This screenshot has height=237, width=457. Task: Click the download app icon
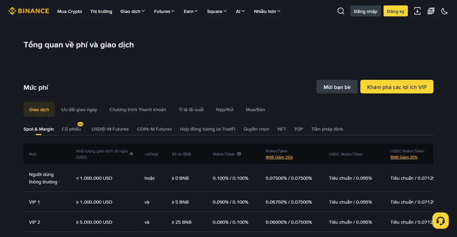tap(417, 11)
